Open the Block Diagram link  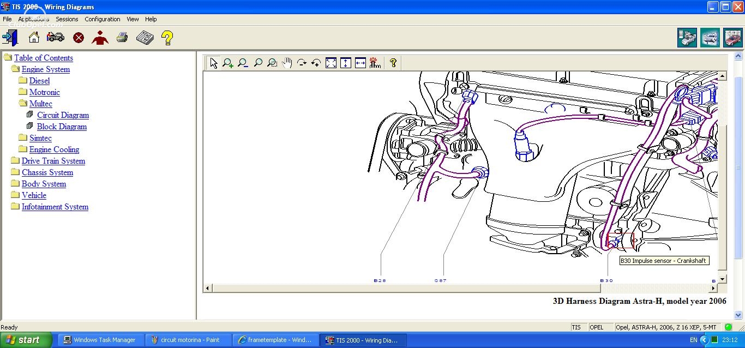(62, 127)
